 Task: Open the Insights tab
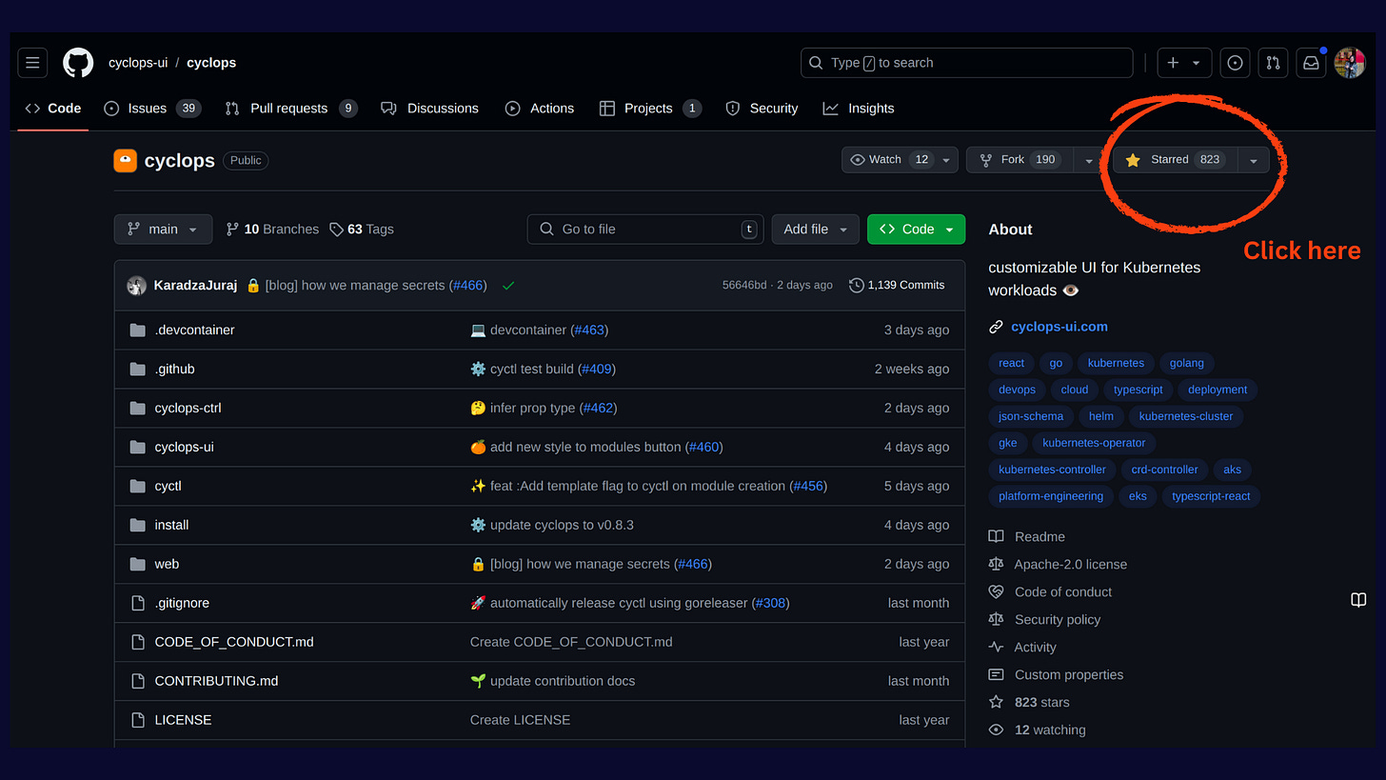coord(859,109)
